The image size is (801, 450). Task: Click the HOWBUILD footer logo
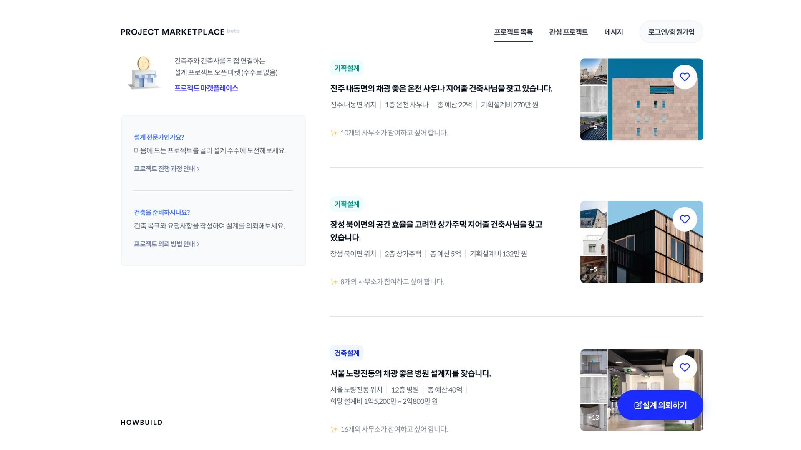point(141,422)
